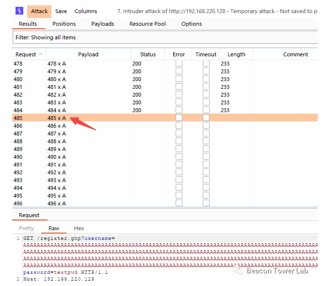Sort results by Length column header
Screen dimensions: 326x286
(236, 54)
